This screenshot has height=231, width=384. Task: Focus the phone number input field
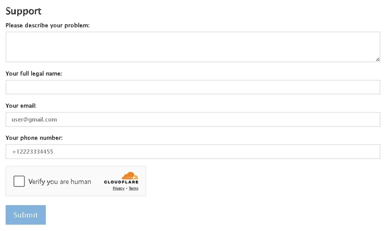click(192, 151)
